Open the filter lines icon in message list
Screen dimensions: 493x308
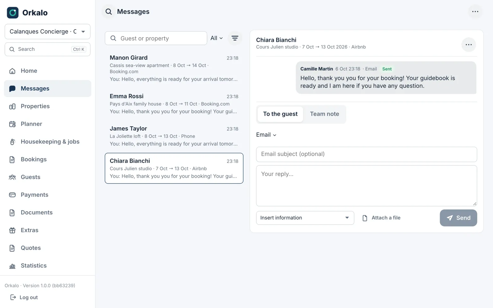tap(235, 38)
